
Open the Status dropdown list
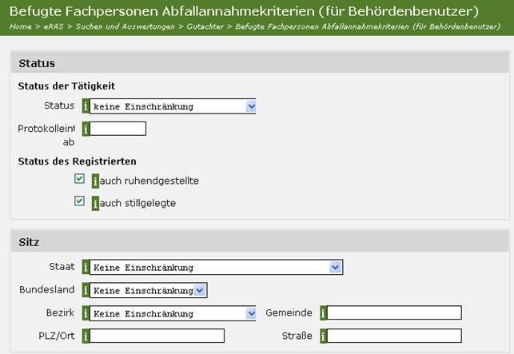pos(250,106)
